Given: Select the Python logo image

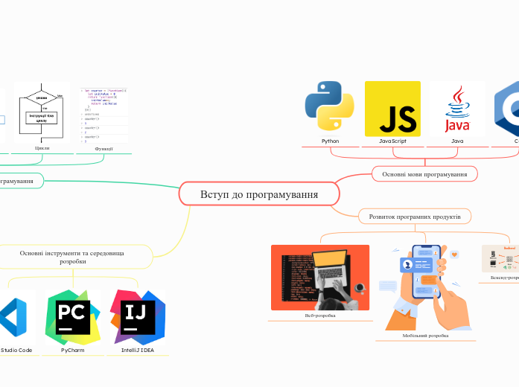Looking at the screenshot, I should click(330, 106).
